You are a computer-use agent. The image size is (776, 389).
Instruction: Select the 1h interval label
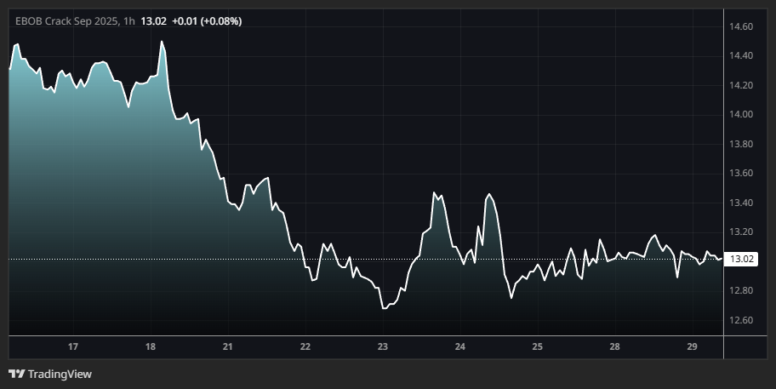point(129,20)
